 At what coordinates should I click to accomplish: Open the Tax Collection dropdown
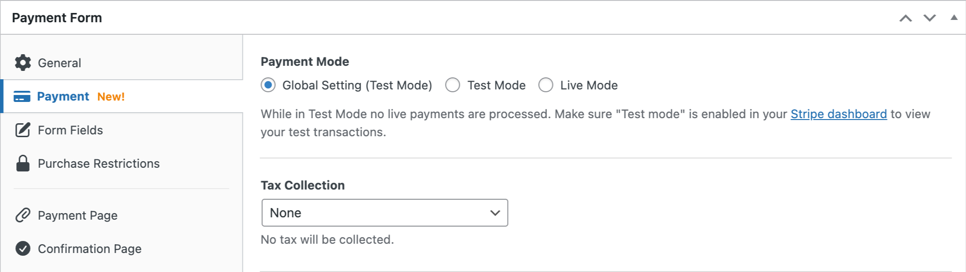click(385, 213)
